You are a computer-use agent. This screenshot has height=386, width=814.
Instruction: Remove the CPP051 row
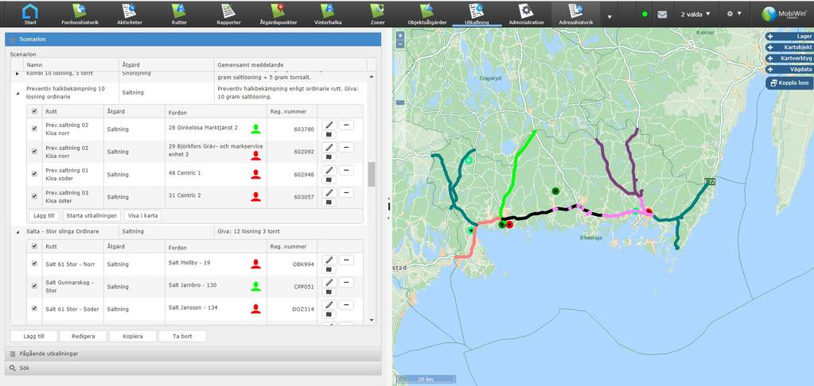tap(346, 283)
